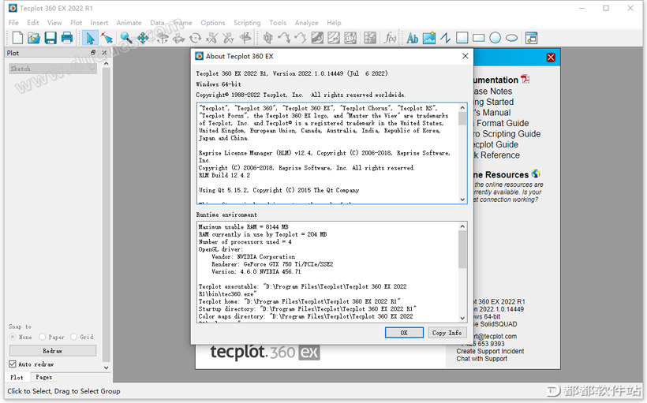
Task: Click the probe grid tool icon
Action: tap(370, 38)
